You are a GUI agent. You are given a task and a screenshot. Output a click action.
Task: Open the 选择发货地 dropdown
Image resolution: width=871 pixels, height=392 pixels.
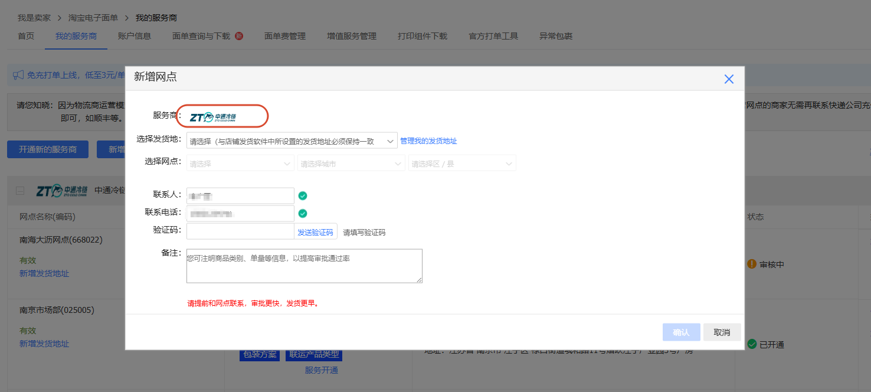coord(292,141)
